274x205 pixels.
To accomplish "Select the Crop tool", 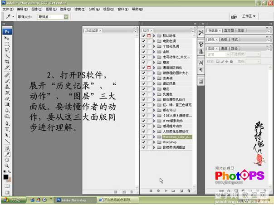I will pos(7,62).
